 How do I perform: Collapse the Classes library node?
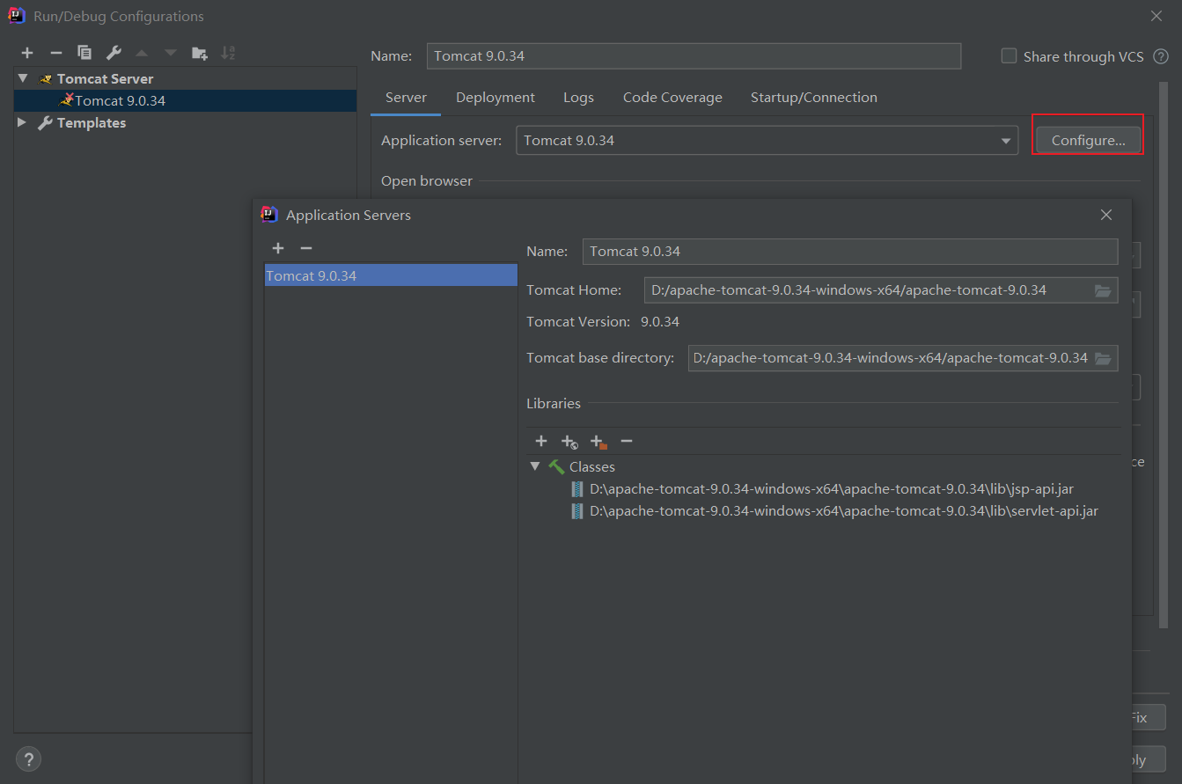click(534, 466)
